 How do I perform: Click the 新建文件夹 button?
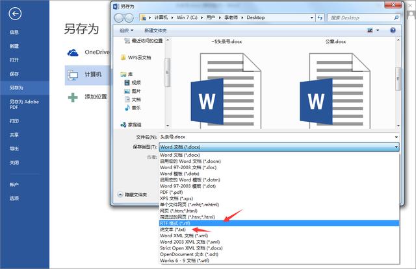pos(155,30)
